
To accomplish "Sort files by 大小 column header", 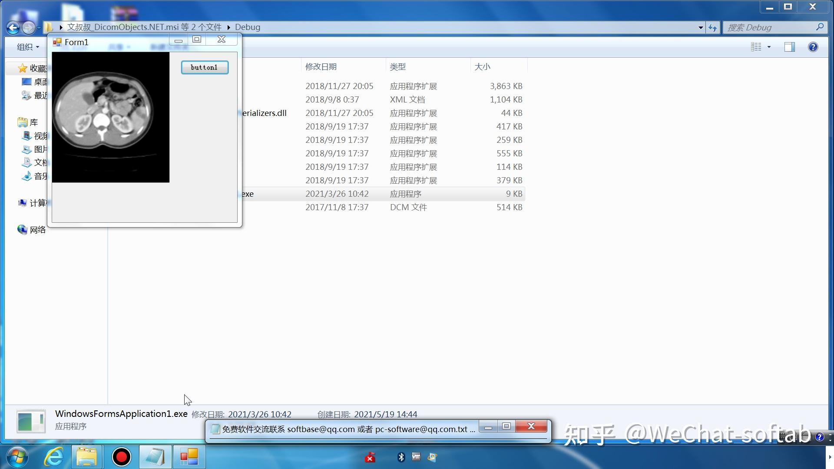I will tap(482, 67).
